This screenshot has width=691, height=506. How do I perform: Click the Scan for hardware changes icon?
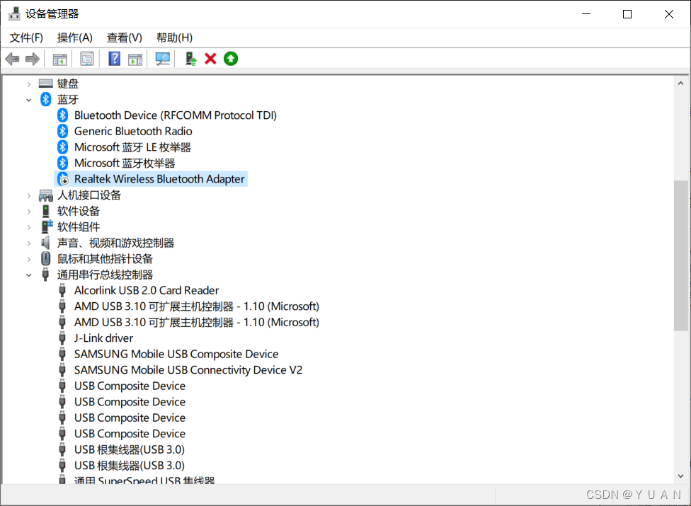(x=162, y=58)
